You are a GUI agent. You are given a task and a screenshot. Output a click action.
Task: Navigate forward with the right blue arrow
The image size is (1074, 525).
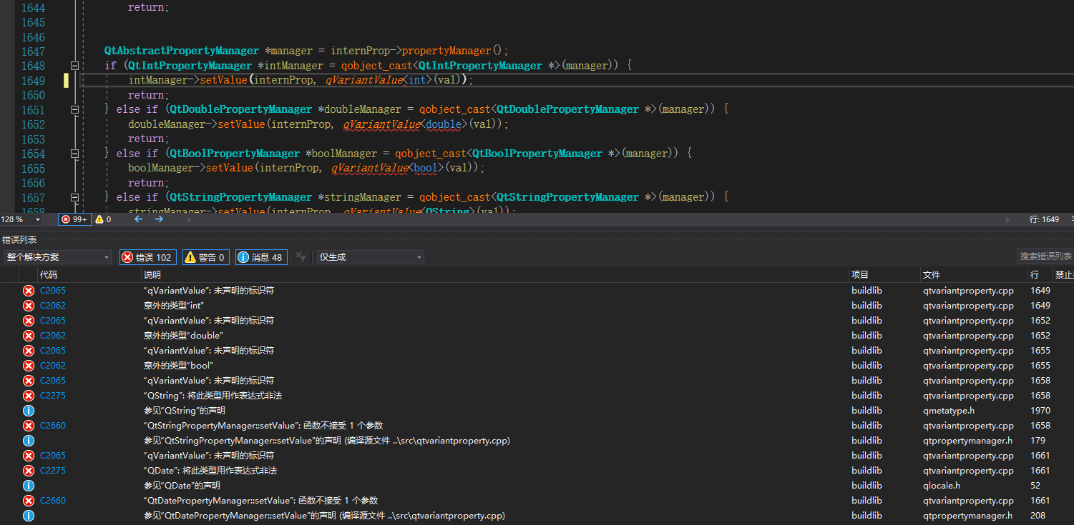tap(159, 219)
